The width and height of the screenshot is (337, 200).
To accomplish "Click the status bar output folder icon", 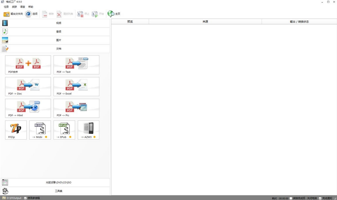I will (4, 198).
